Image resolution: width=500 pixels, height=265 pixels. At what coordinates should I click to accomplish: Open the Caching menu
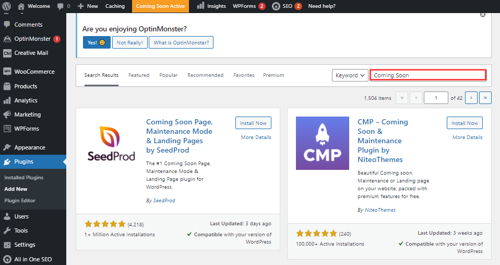tap(115, 6)
